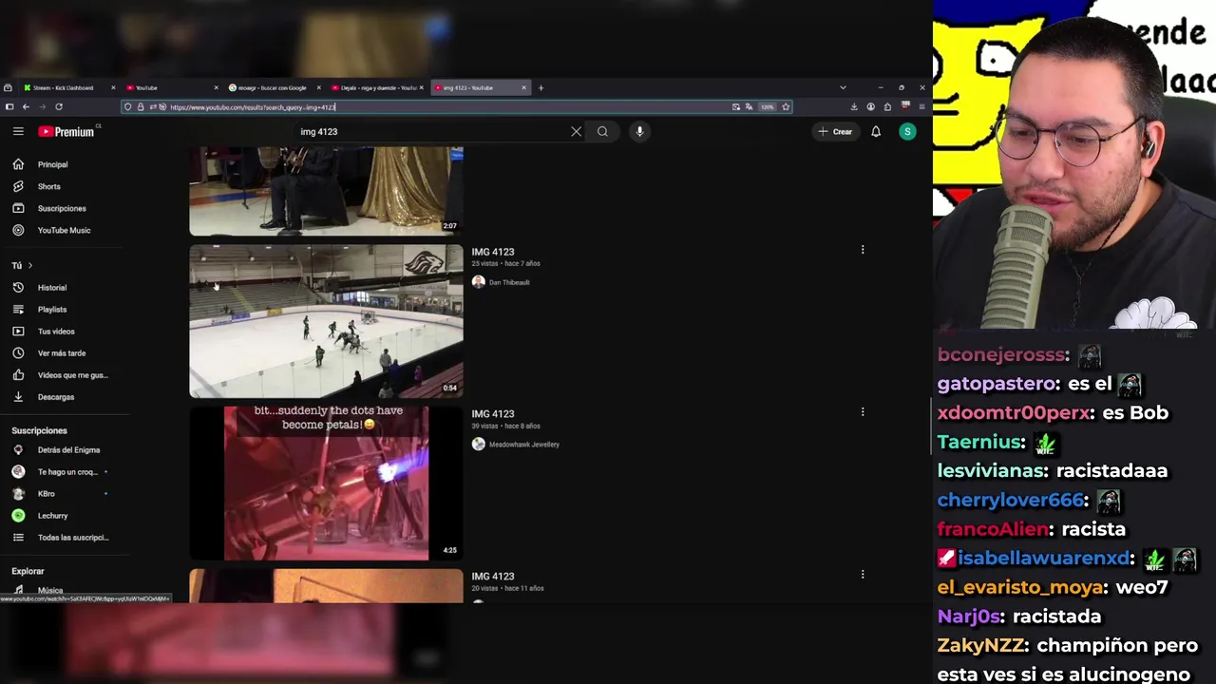
Task: Open the sidebar toggle icon left of back arrow
Action: 9,106
